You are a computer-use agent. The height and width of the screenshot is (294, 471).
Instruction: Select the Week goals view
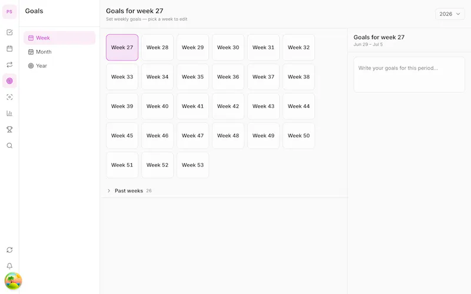[59, 38]
